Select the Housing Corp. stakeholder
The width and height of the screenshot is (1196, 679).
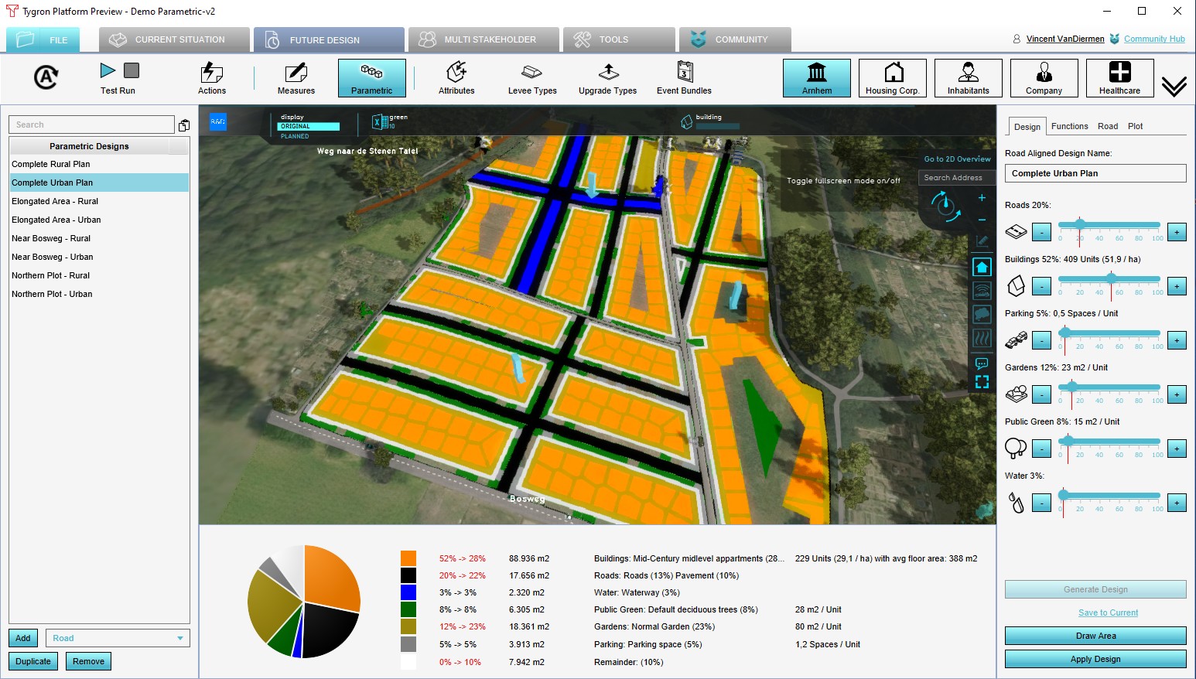[892, 78]
